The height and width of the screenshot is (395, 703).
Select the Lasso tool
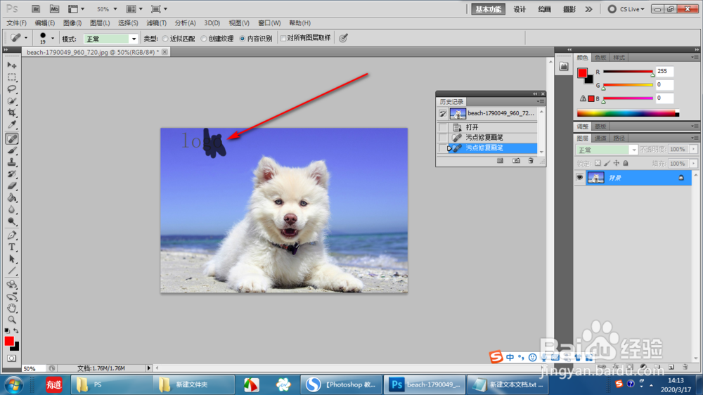pos(12,89)
